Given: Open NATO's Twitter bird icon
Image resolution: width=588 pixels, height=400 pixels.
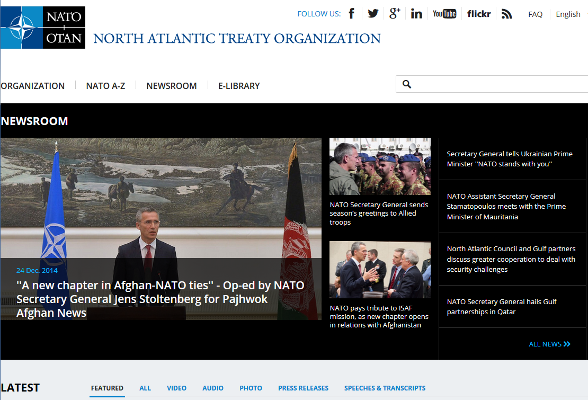Looking at the screenshot, I should [373, 14].
